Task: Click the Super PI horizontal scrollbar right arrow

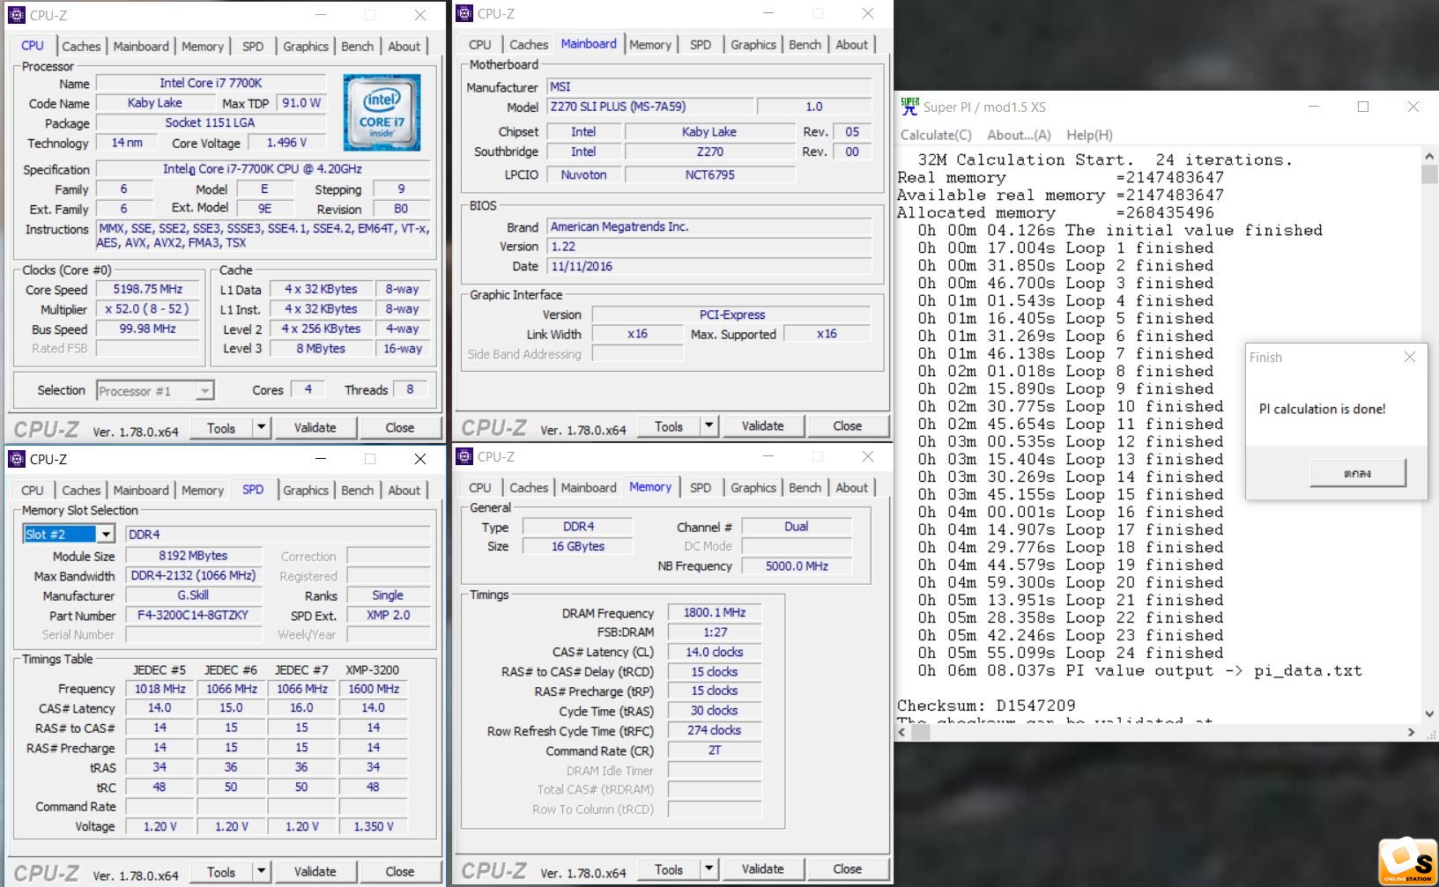Action: [x=1412, y=732]
